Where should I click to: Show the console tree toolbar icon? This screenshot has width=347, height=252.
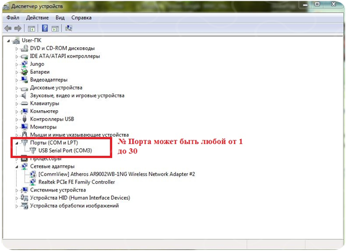(31, 28)
